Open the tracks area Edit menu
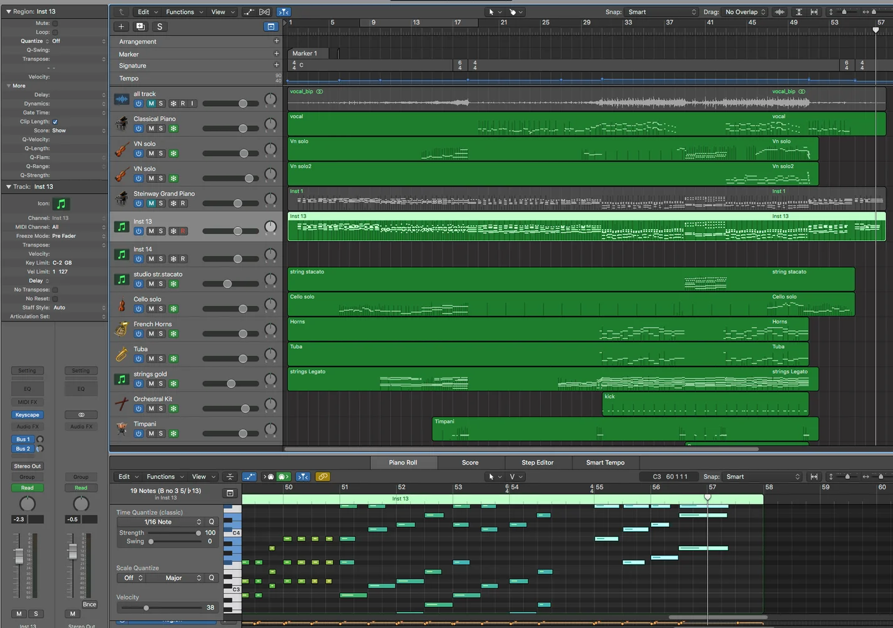The height and width of the screenshot is (628, 893). click(147, 12)
